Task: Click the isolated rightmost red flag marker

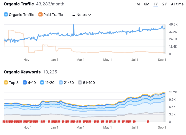Action: click(148, 121)
